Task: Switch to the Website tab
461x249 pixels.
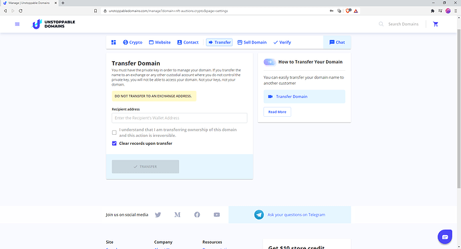Action: coord(160,42)
